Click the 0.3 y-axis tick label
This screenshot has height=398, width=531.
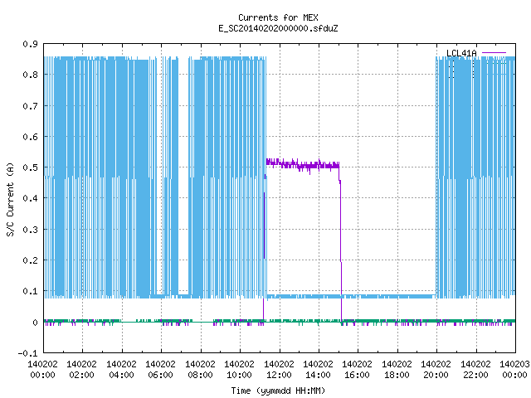[x=30, y=230]
